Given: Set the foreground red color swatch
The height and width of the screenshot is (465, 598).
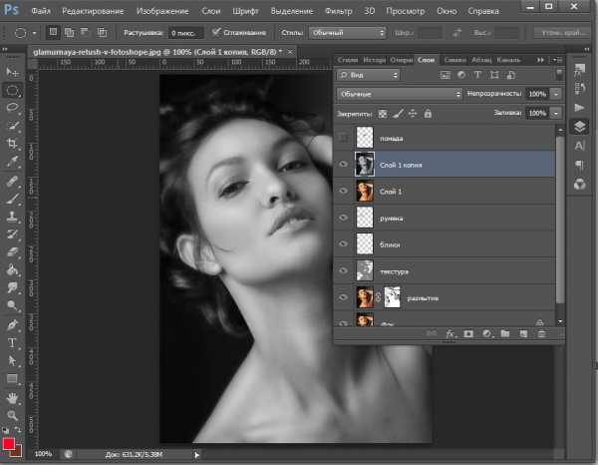Looking at the screenshot, I should (x=8, y=444).
